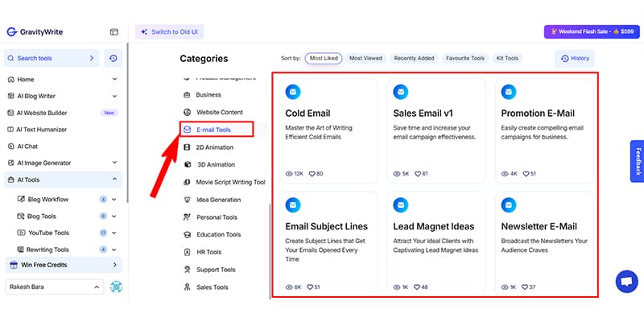Click the GravityWrite logo

(35, 32)
